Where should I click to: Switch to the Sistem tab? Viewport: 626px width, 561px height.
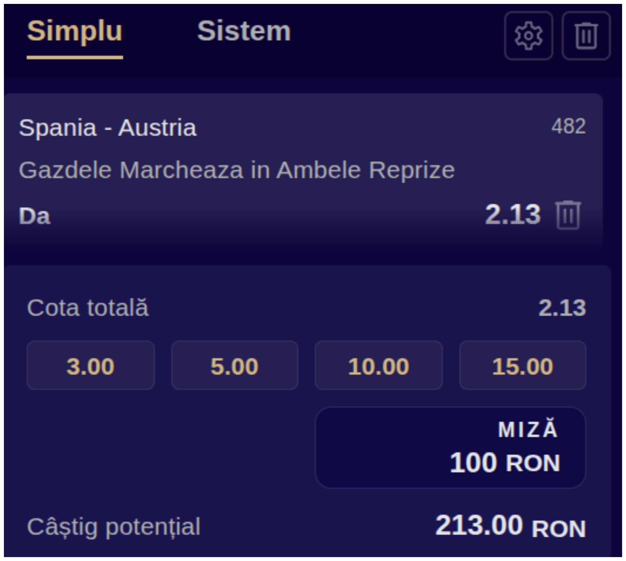(x=244, y=31)
